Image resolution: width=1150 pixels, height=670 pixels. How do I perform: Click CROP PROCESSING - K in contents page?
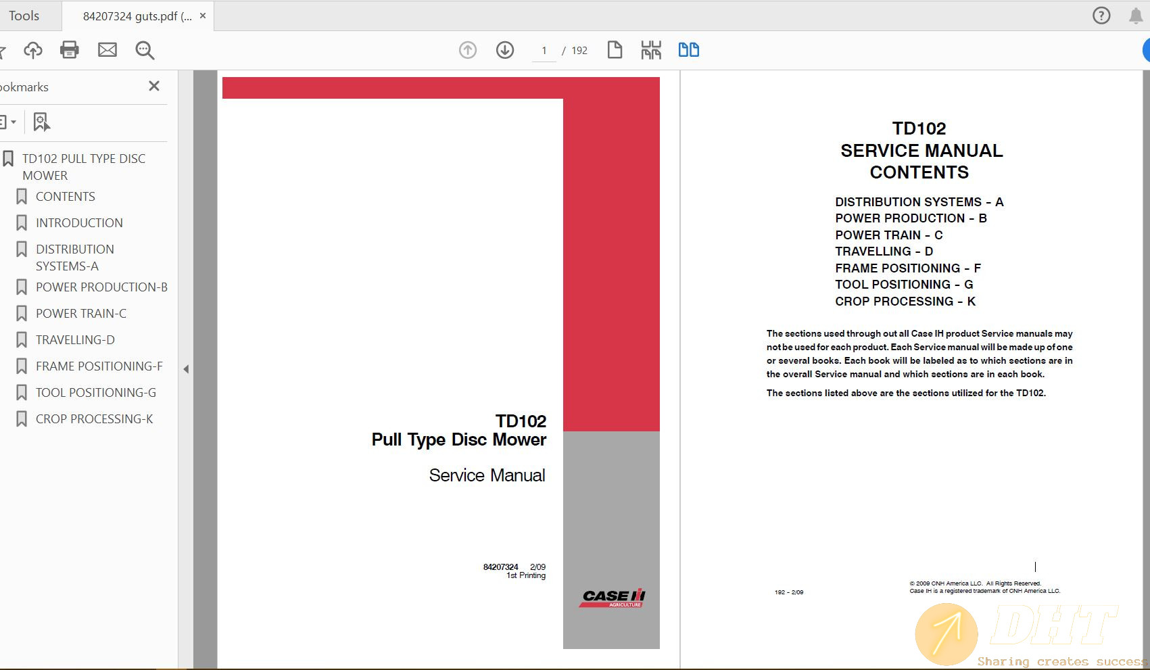(x=905, y=302)
